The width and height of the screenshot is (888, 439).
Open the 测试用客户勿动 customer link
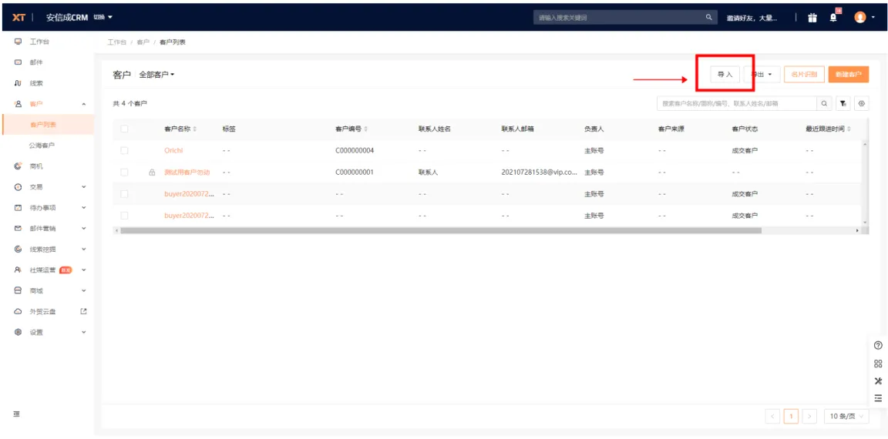[187, 172]
